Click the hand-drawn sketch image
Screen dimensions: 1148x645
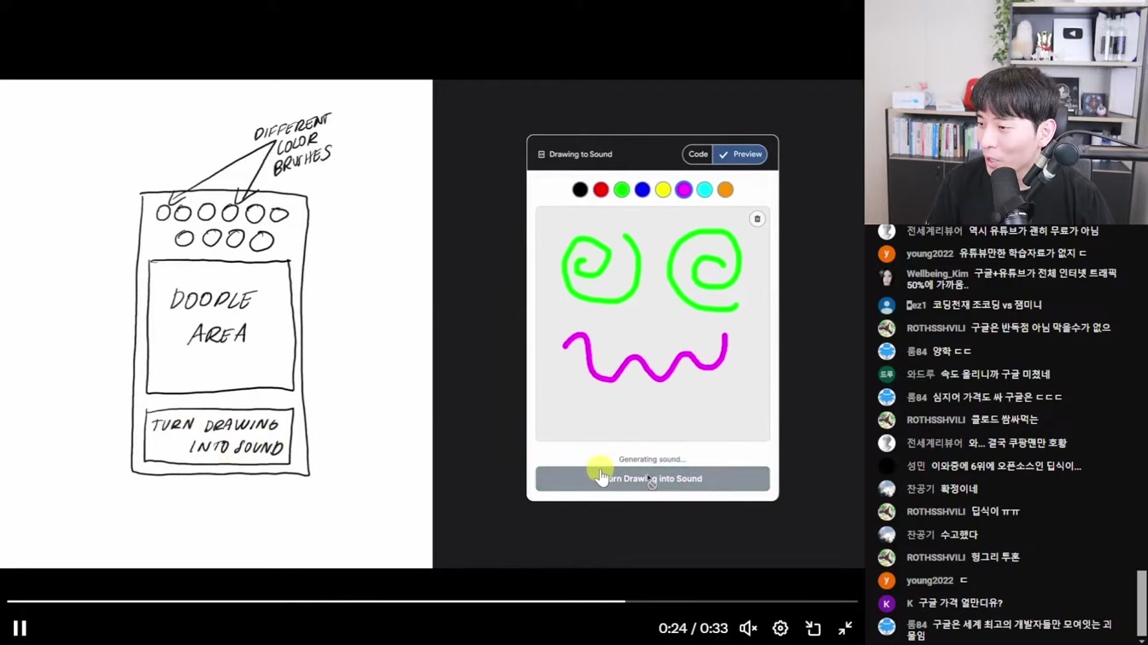point(216,324)
